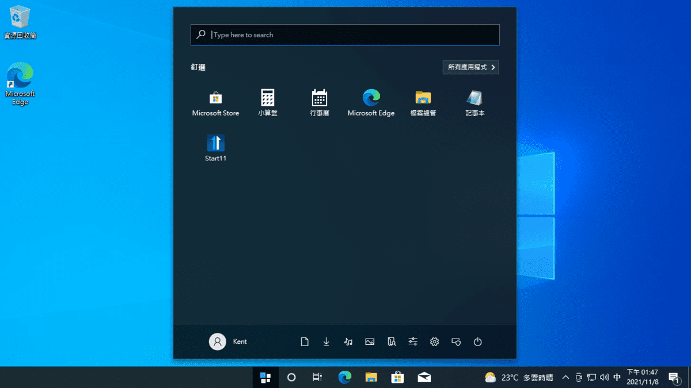Open the volume control in system tray
Screen dimensions: 691x388
click(604, 378)
